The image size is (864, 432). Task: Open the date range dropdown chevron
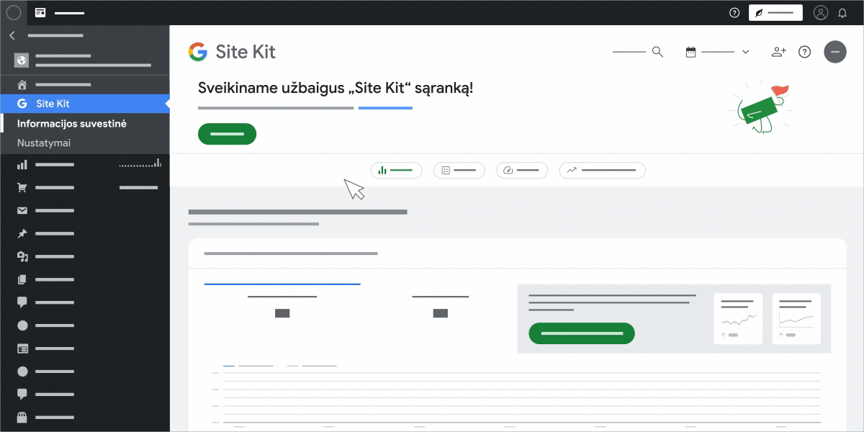(746, 51)
